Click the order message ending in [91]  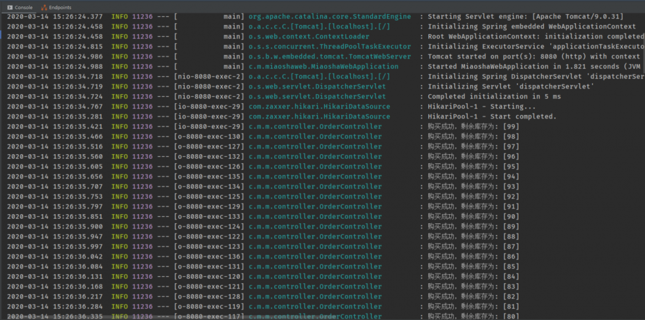[x=473, y=206]
